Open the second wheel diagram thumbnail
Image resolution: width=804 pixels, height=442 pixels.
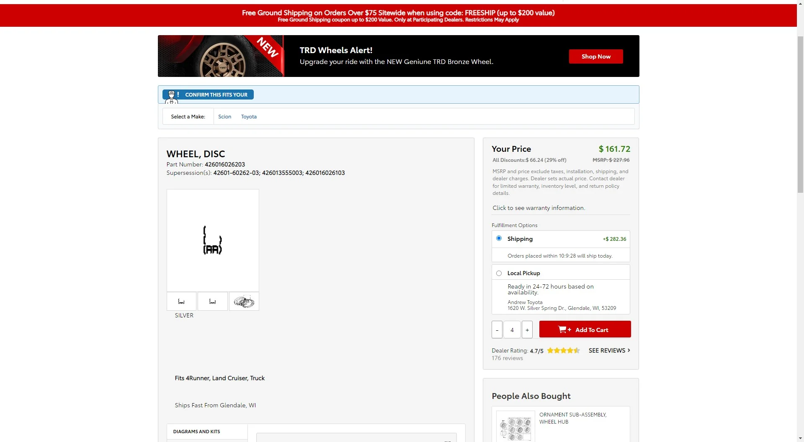(x=213, y=301)
